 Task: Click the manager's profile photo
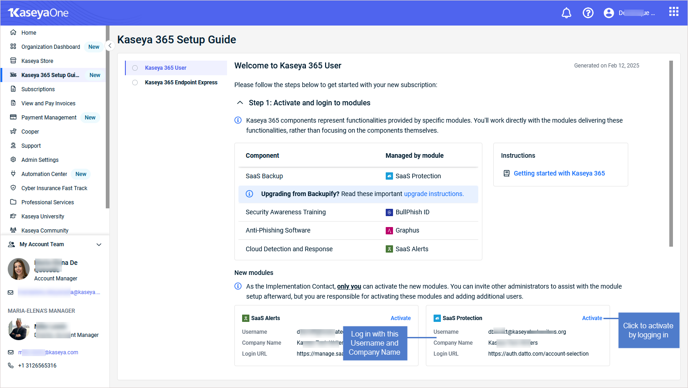click(x=19, y=329)
